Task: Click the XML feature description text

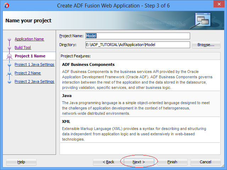Action: (x=134, y=134)
